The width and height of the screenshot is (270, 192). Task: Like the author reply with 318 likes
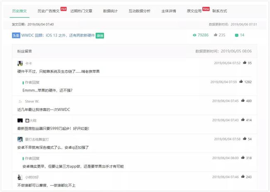pyautogui.click(x=243, y=158)
